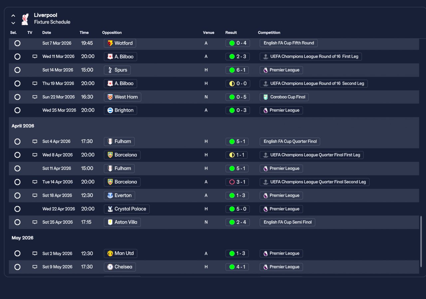
Task: Click the Aston Villa club badge
Action: [110, 222]
